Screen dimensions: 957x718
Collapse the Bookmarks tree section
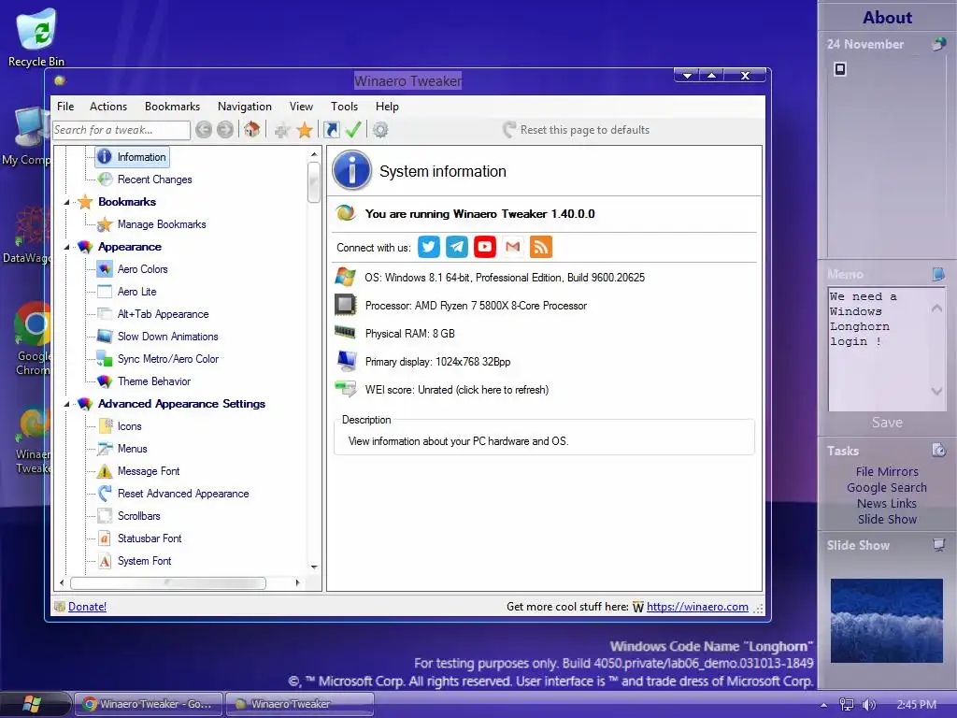click(66, 202)
